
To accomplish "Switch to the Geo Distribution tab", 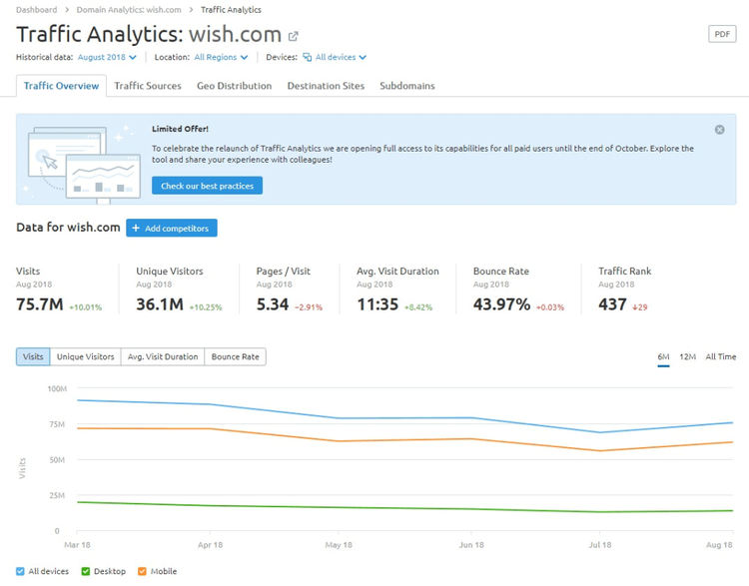I will click(234, 86).
